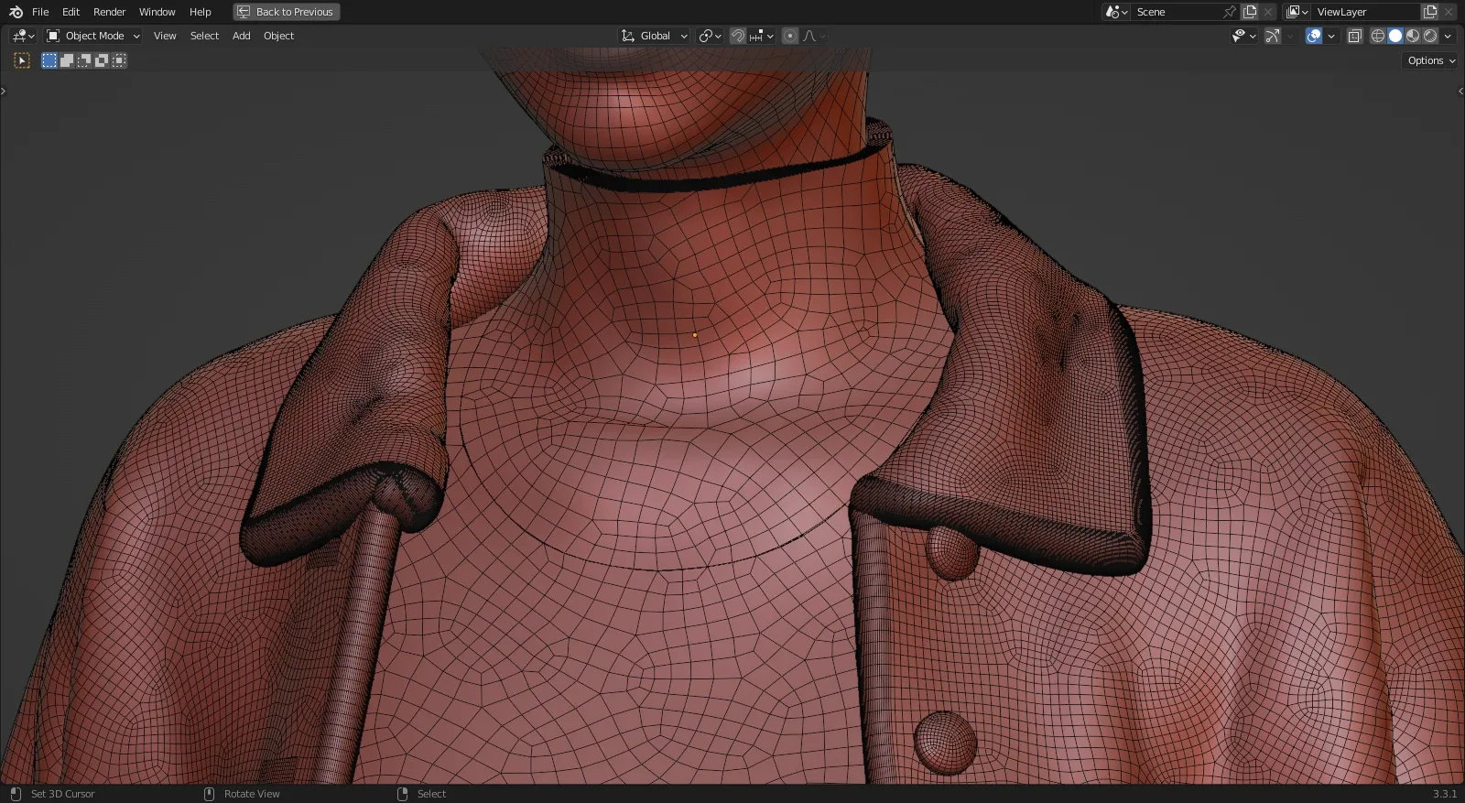Open the view layer browse selector
Screen dimensions: 1465x803
(1297, 12)
